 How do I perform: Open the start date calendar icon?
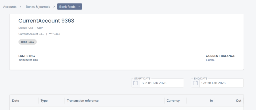click(135, 83)
